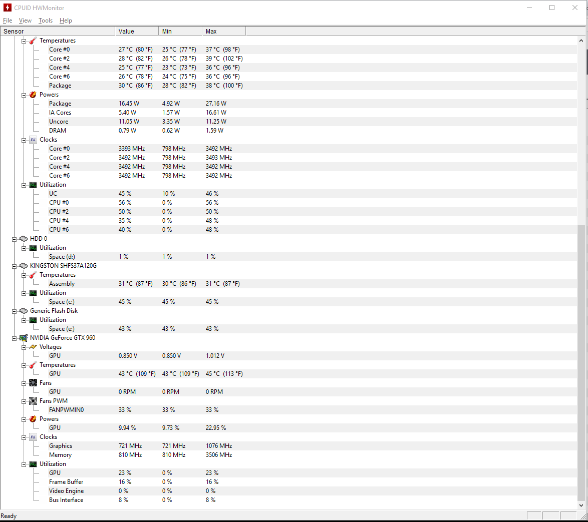Click the CPU Utilization chart icon

tap(33, 185)
